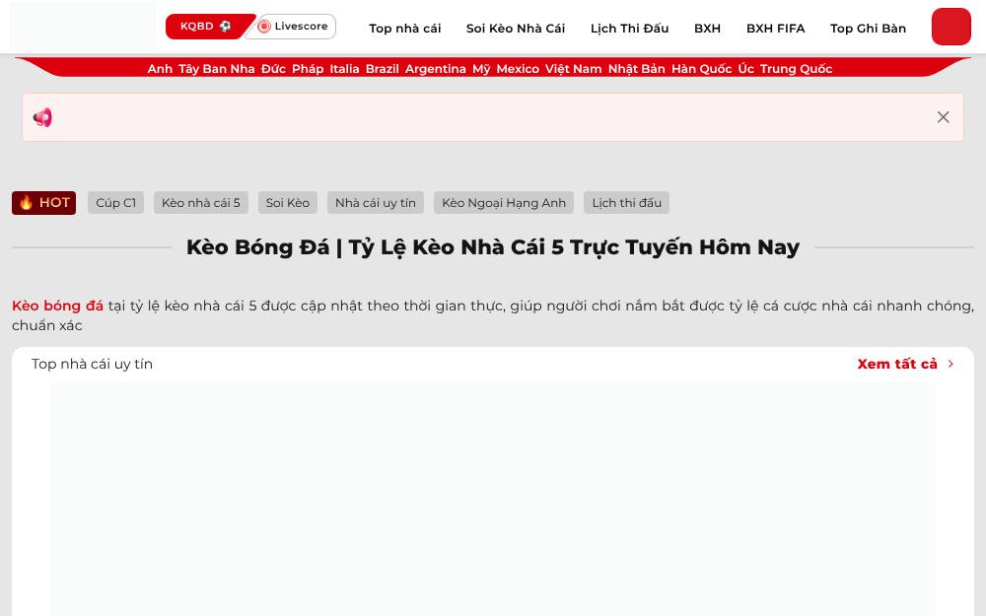Open Top Ghi Bàn menu
The image size is (986, 616).
(x=868, y=29)
